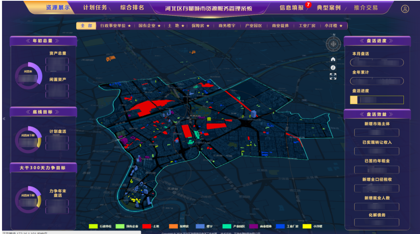Click the home reset-view icon on the map
The height and width of the screenshot is (234, 420).
click(333, 59)
